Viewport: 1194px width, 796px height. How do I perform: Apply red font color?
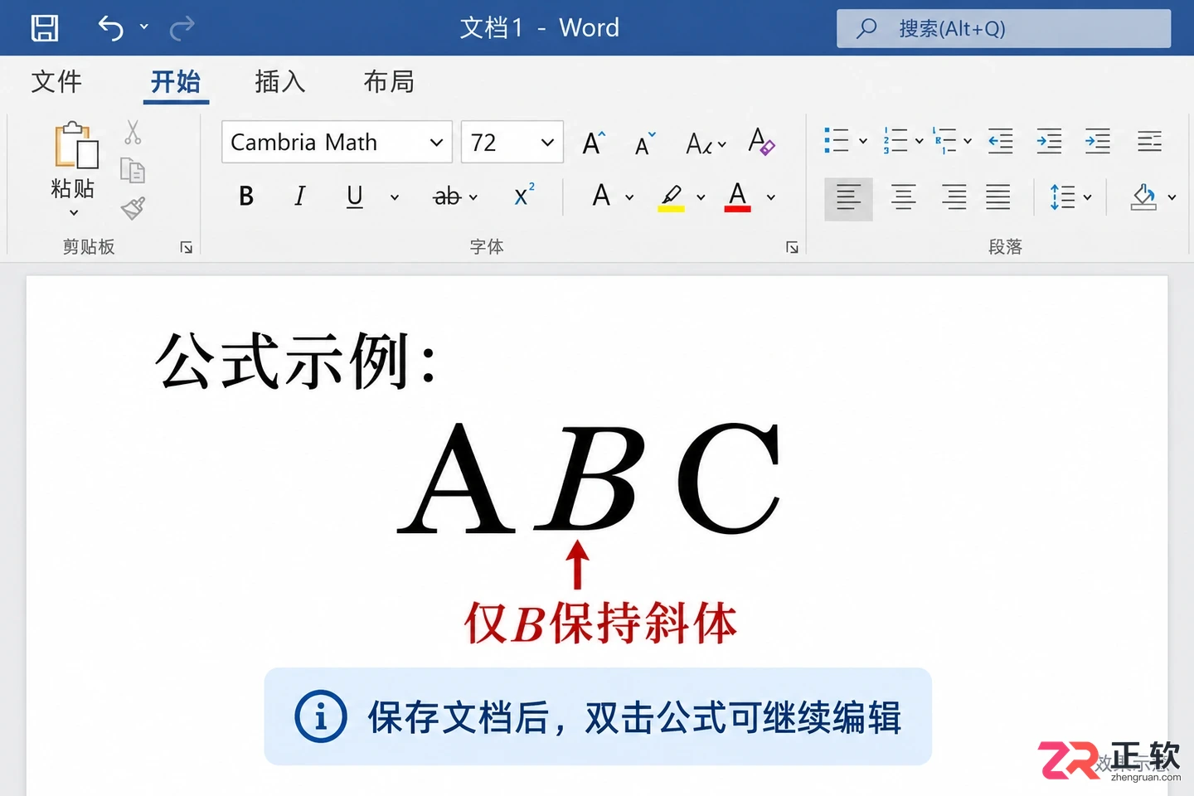(x=737, y=197)
